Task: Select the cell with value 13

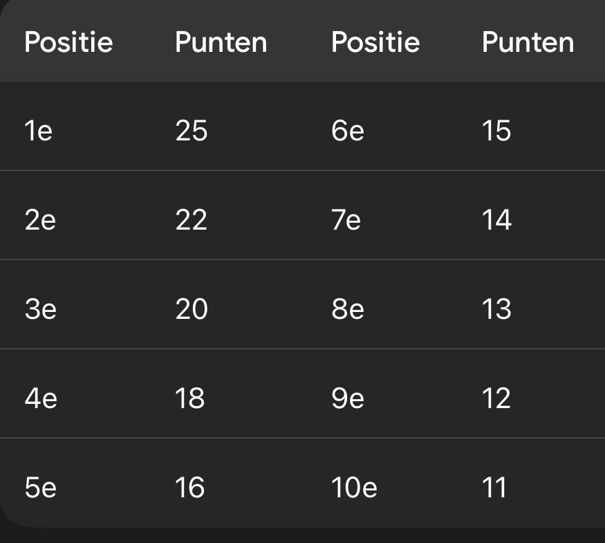Action: pyautogui.click(x=496, y=309)
